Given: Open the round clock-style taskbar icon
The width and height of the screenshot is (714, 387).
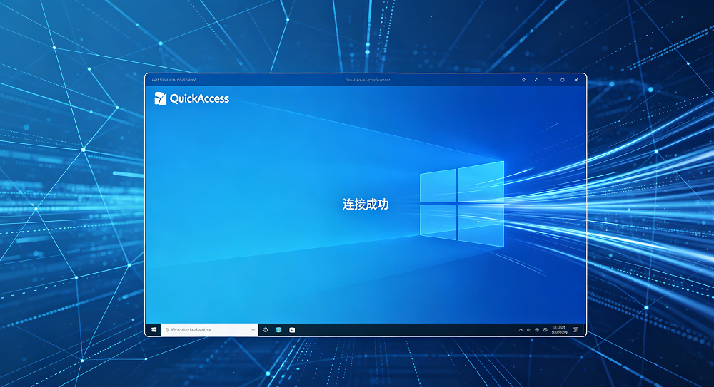Looking at the screenshot, I should [x=266, y=330].
